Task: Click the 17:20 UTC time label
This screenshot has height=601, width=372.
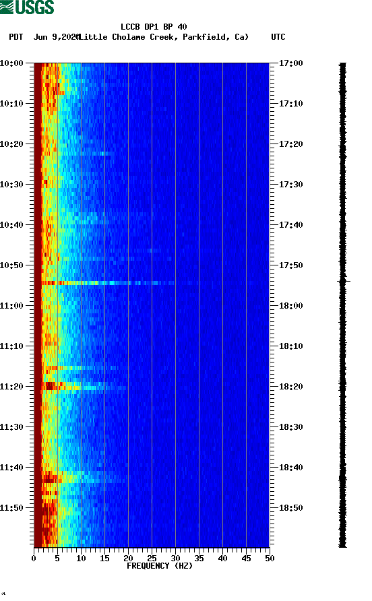Action: coord(290,144)
